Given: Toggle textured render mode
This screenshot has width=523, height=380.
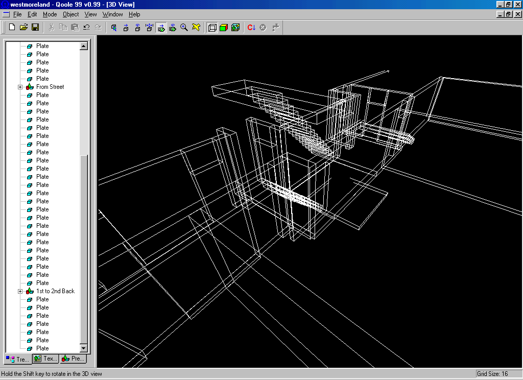Looking at the screenshot, I should tap(235, 27).
